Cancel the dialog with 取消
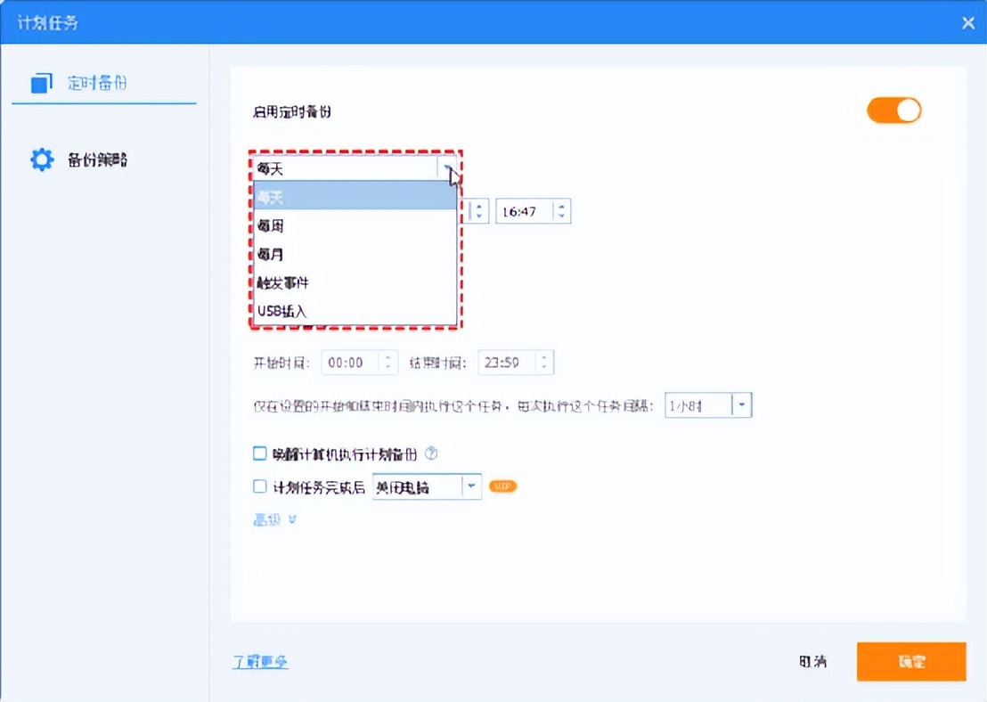The width and height of the screenshot is (987, 702). [x=812, y=662]
